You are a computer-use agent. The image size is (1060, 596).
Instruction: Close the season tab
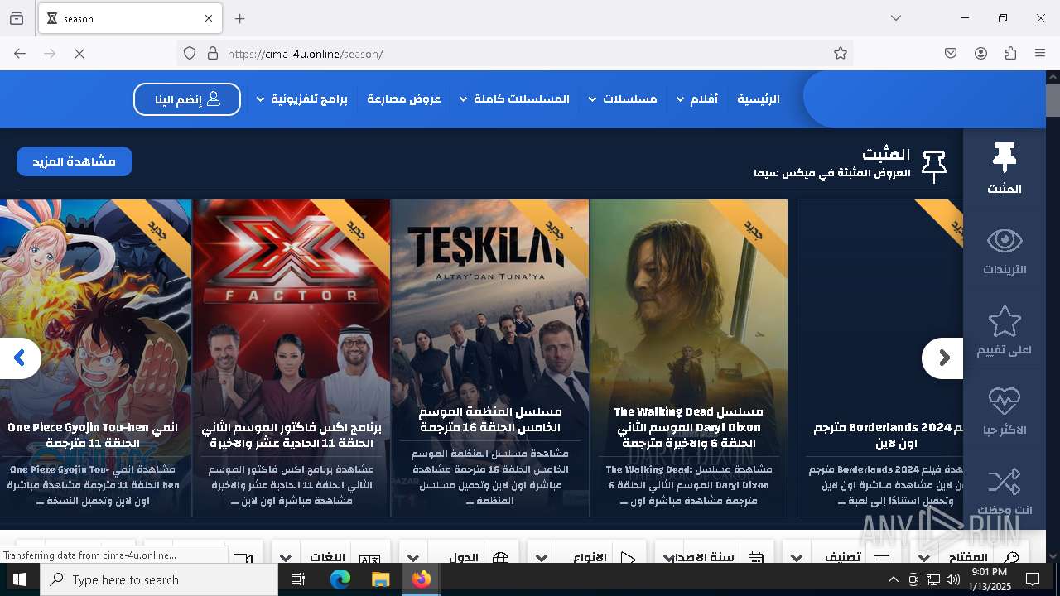pyautogui.click(x=209, y=18)
